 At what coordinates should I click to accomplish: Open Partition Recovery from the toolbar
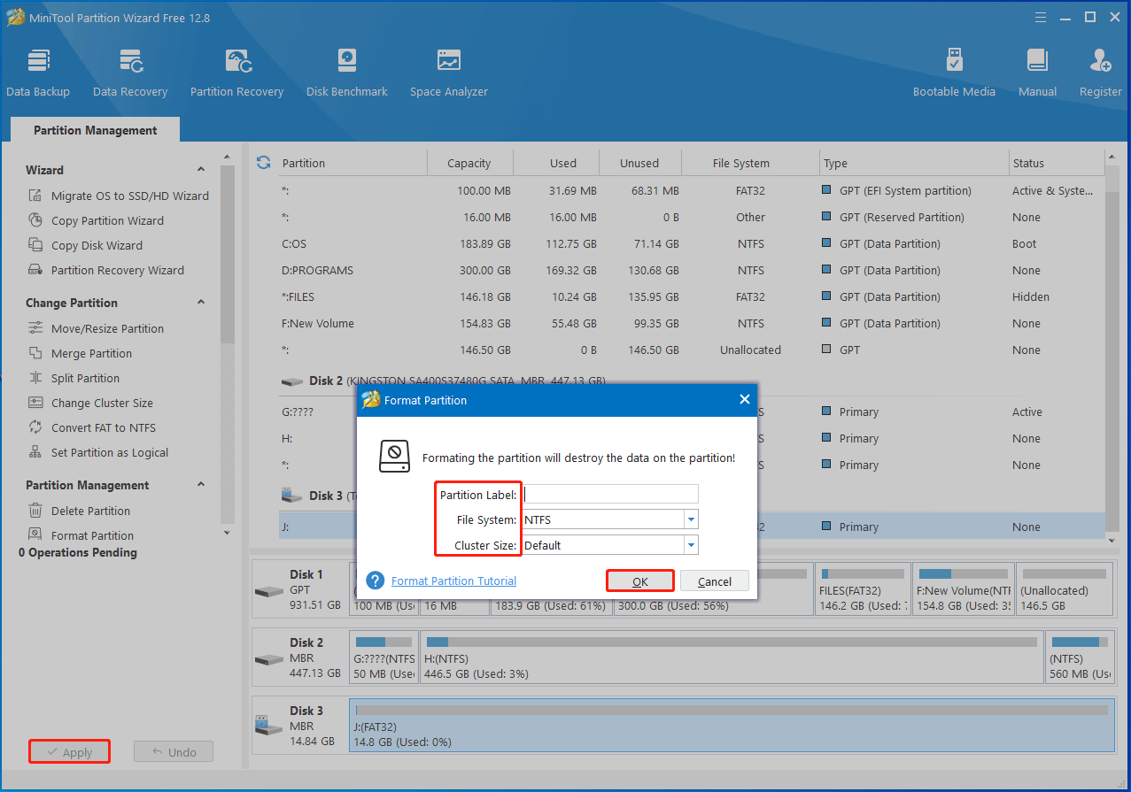tap(236, 73)
